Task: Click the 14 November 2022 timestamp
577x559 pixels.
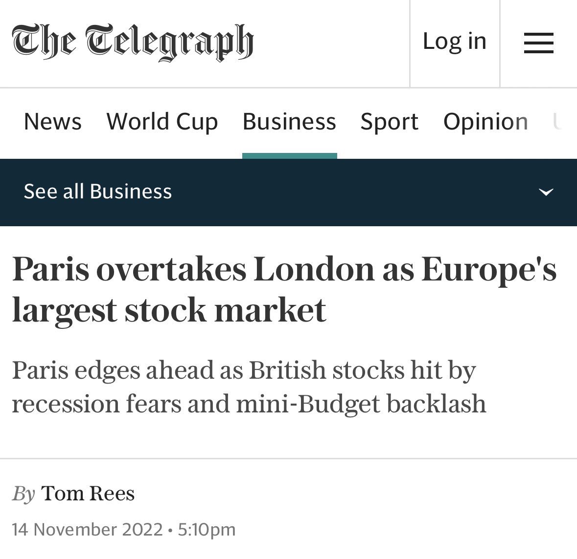Action: (x=87, y=530)
